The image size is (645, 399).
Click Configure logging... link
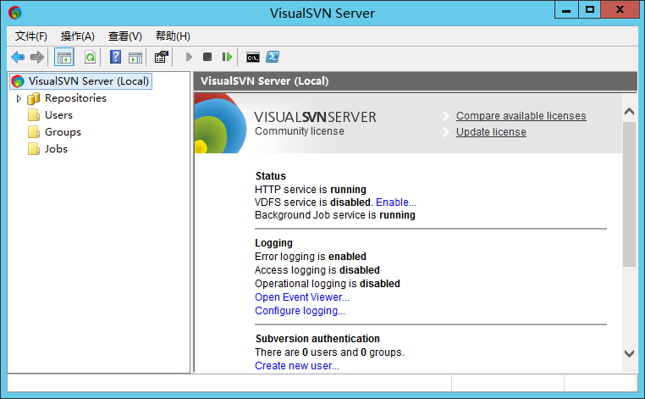click(x=300, y=311)
